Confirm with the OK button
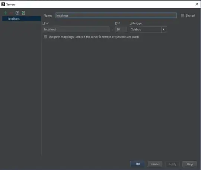Image resolution: width=201 pixels, height=170 pixels. point(138,164)
